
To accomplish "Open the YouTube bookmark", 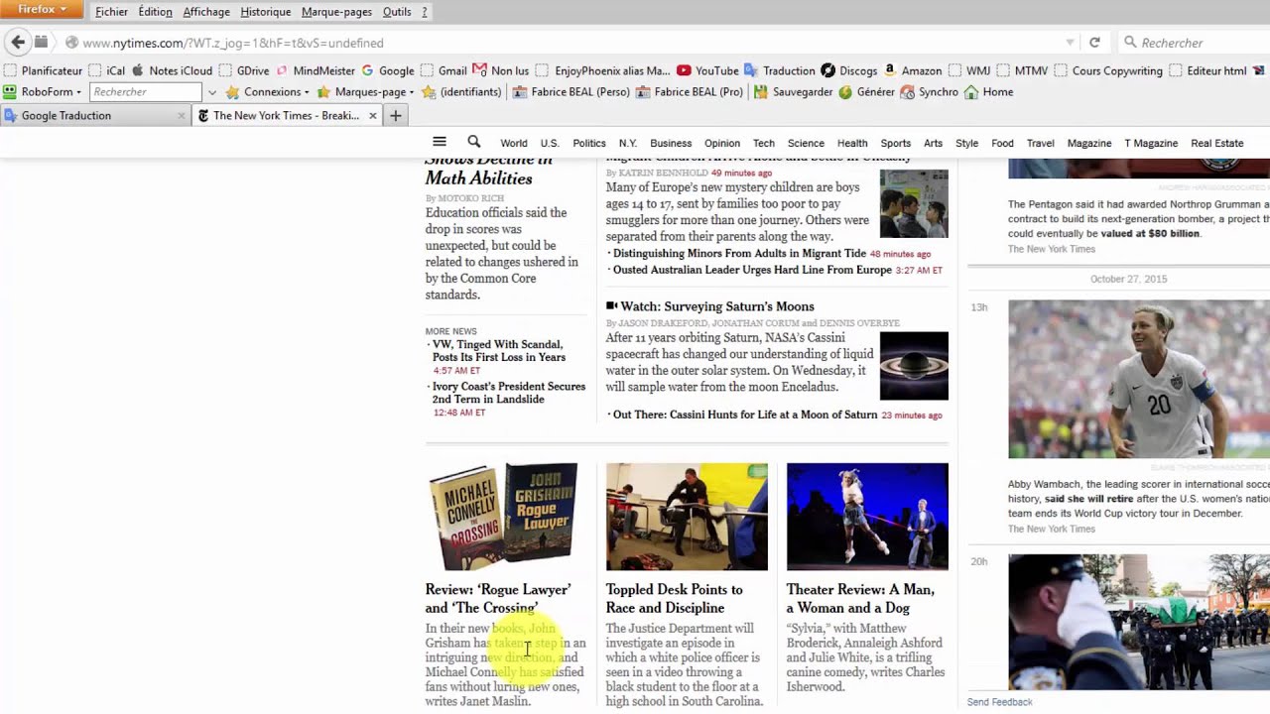I will click(707, 70).
